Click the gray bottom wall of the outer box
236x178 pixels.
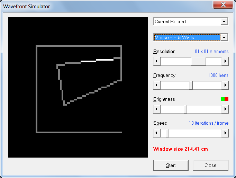(x=79, y=132)
